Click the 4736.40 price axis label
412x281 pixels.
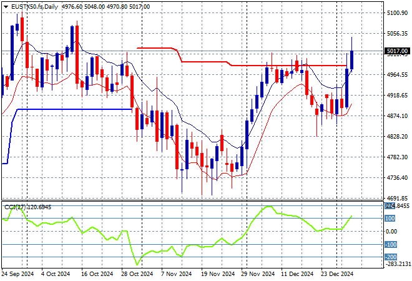click(x=397, y=178)
